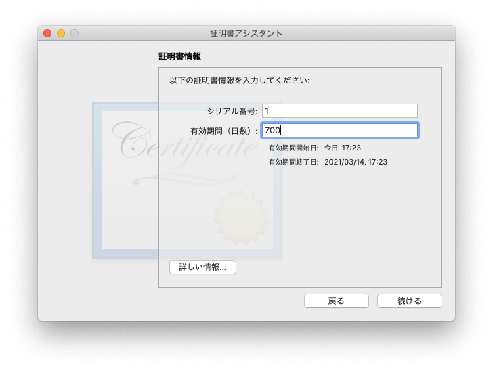Click the 有効期間（日数） label

[224, 131]
